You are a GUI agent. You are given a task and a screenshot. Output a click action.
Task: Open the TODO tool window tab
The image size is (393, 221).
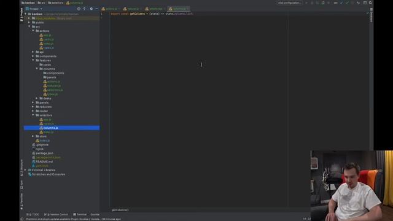[x=33, y=214]
